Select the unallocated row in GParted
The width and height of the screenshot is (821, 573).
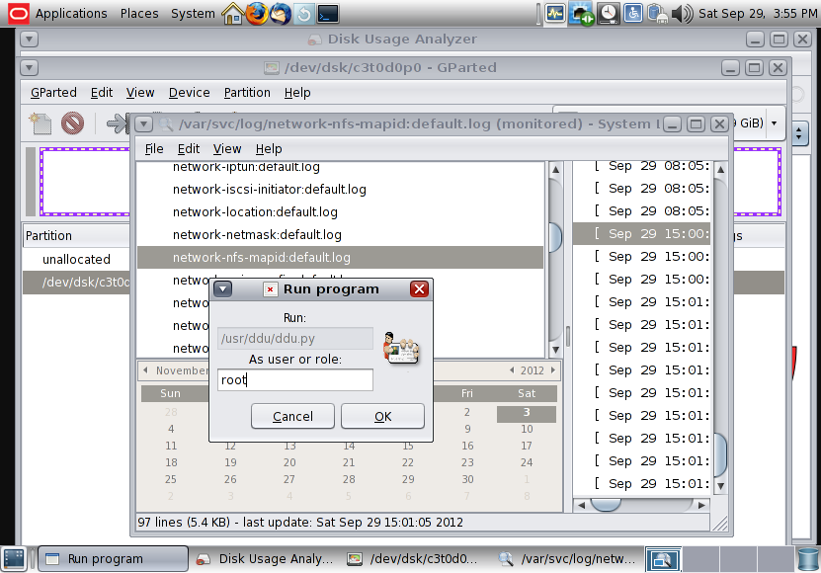click(x=76, y=259)
